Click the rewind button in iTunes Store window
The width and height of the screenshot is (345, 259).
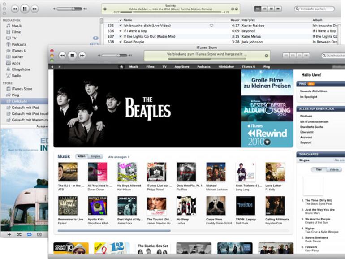(x=62, y=56)
